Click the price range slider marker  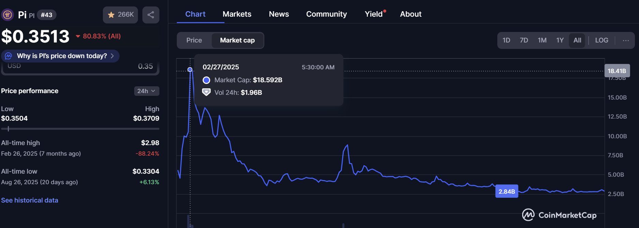pyautogui.click(x=8, y=129)
